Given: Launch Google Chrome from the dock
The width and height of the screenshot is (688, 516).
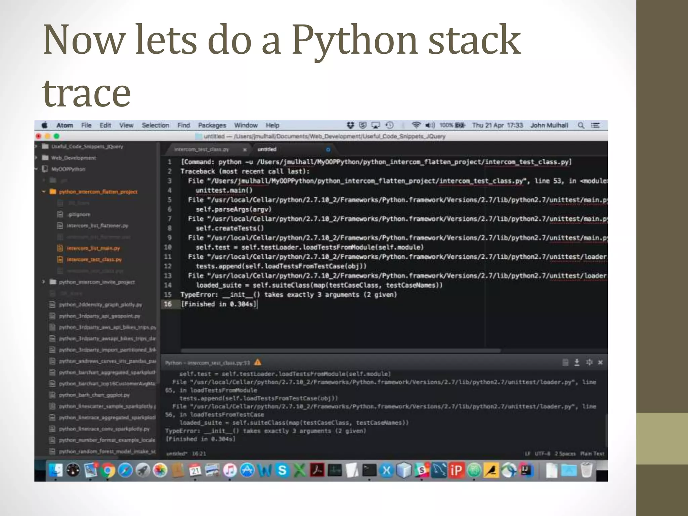Looking at the screenshot, I should click(107, 470).
